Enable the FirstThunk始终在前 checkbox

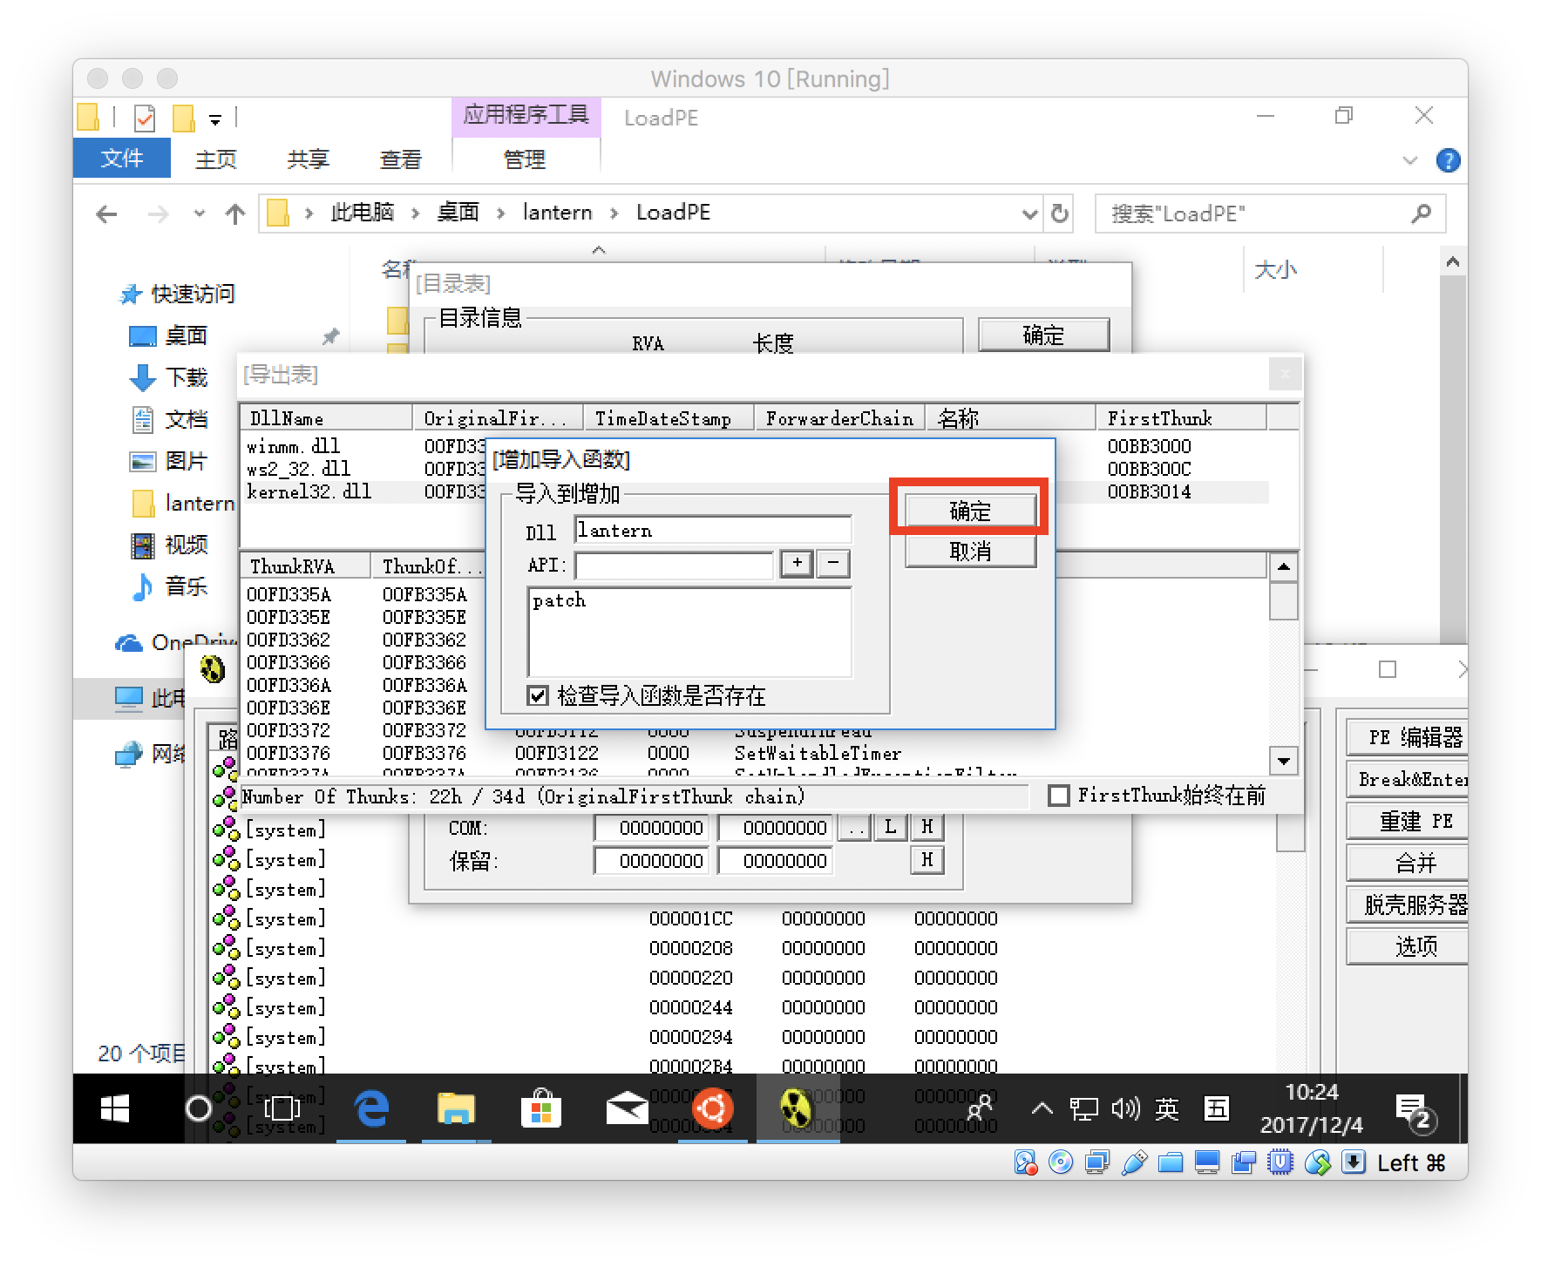click(1058, 796)
